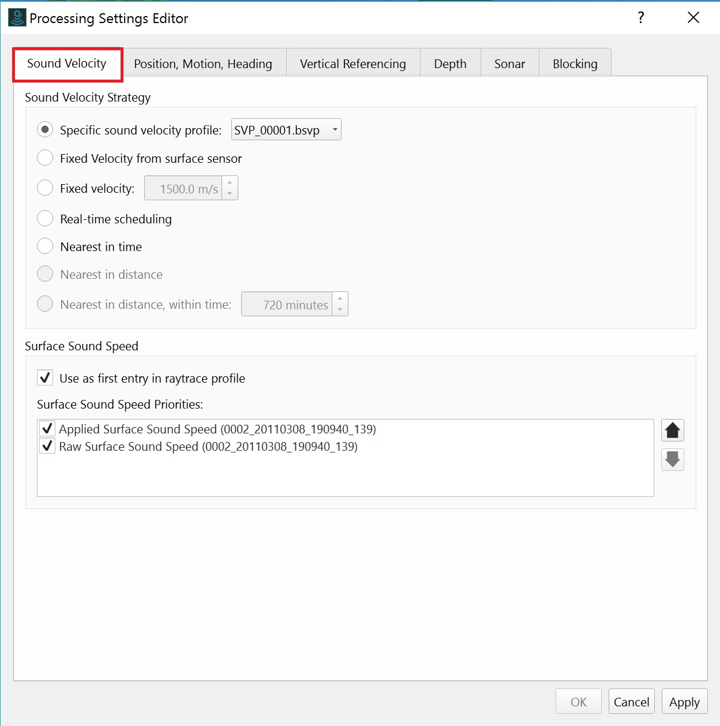Click the Apply button
720x726 pixels.
click(684, 702)
